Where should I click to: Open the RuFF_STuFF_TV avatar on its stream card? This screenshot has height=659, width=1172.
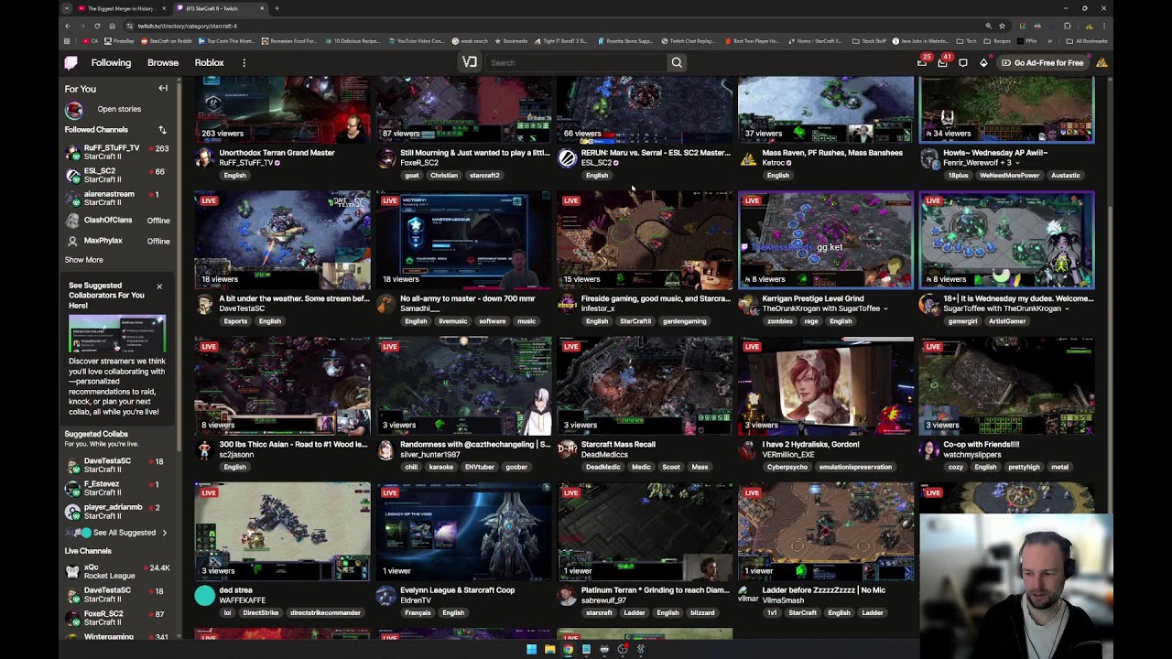coord(204,157)
